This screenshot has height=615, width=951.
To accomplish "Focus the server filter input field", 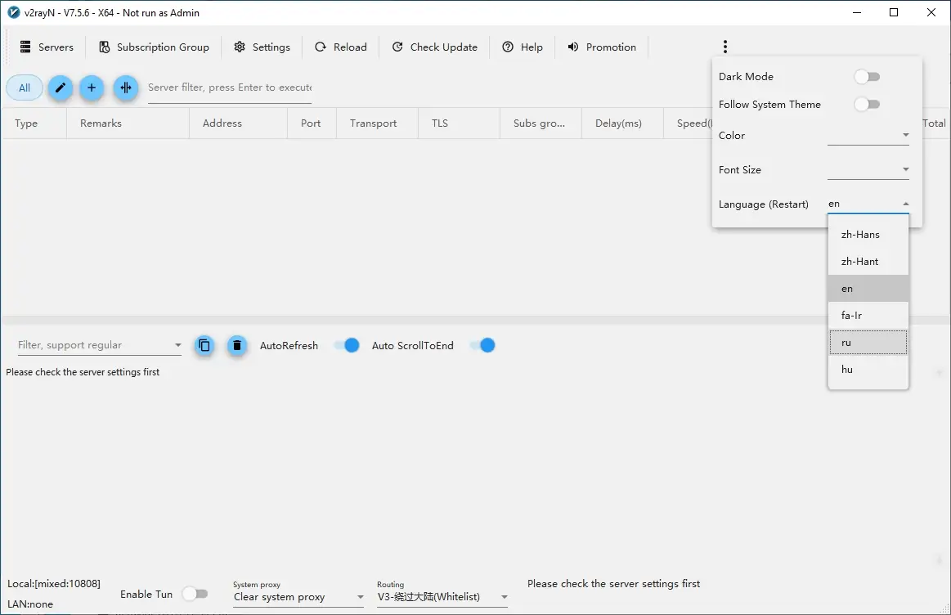I will click(230, 88).
